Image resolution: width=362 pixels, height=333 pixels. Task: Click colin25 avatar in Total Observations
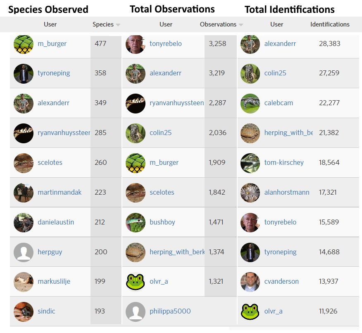(136, 133)
